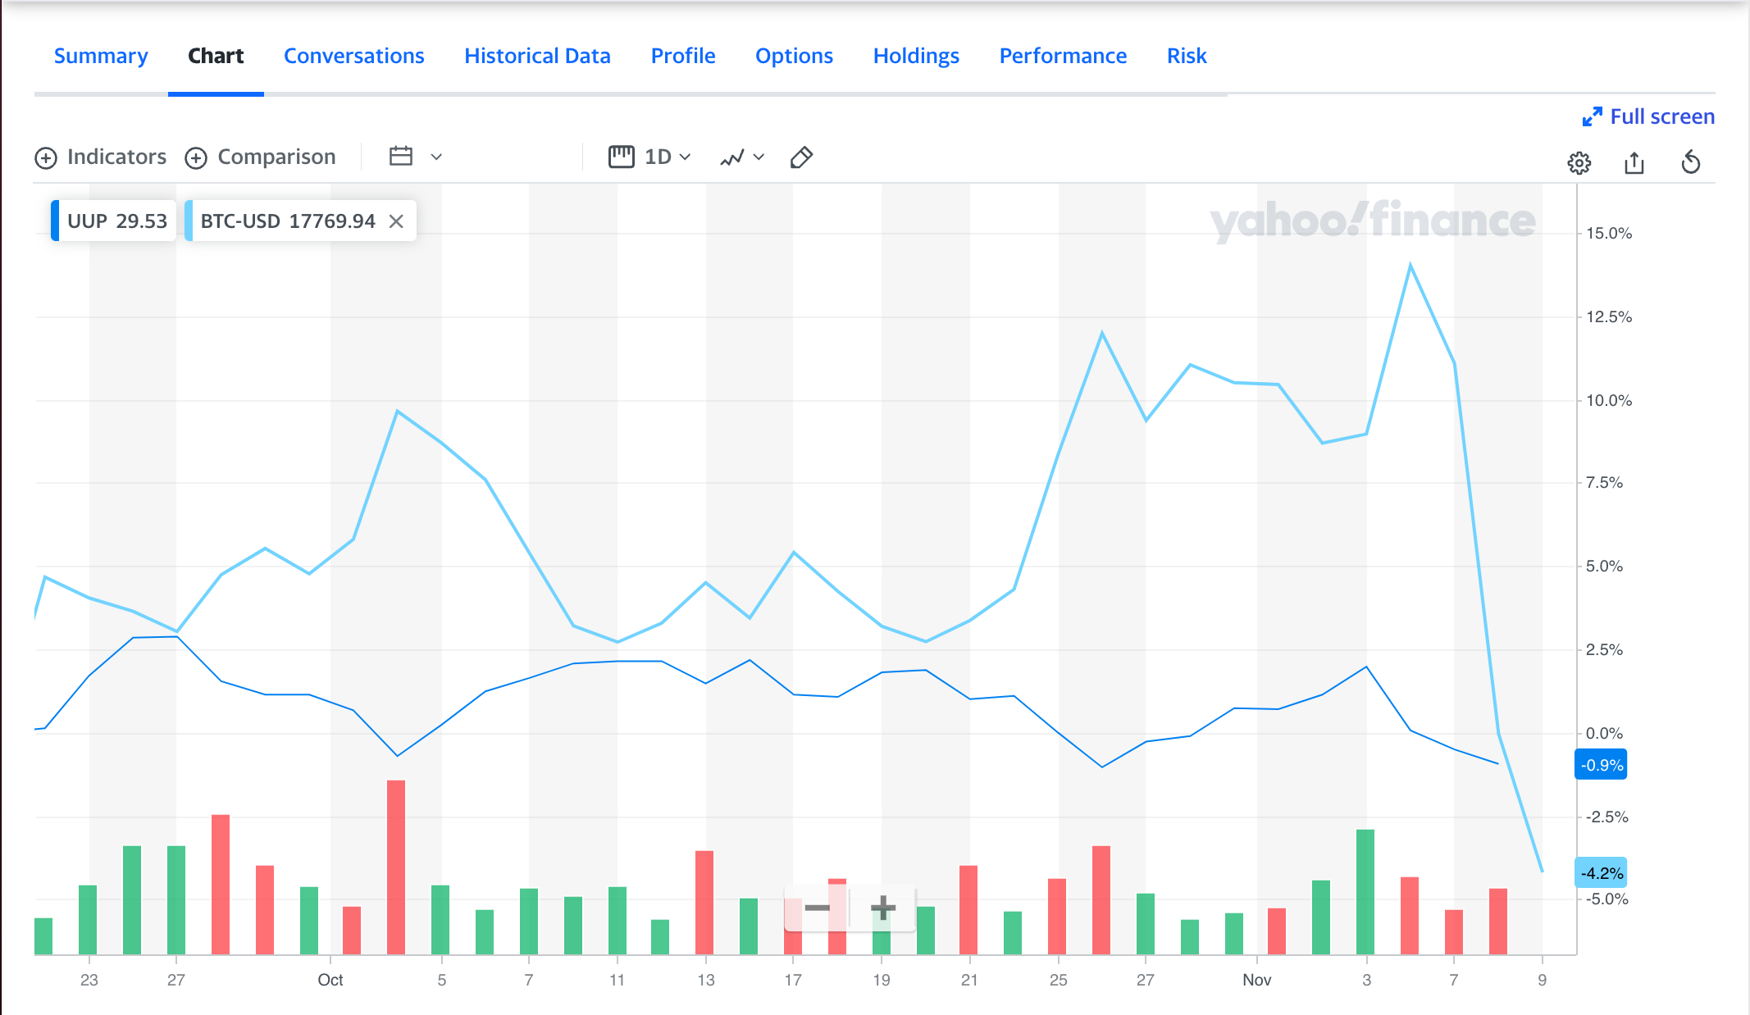Open chart settings gear icon
The height and width of the screenshot is (1015, 1750).
point(1579,163)
